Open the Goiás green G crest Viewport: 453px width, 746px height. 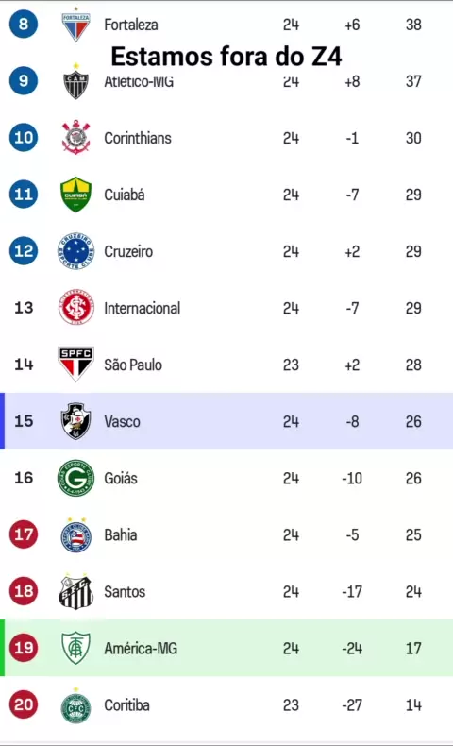[76, 478]
